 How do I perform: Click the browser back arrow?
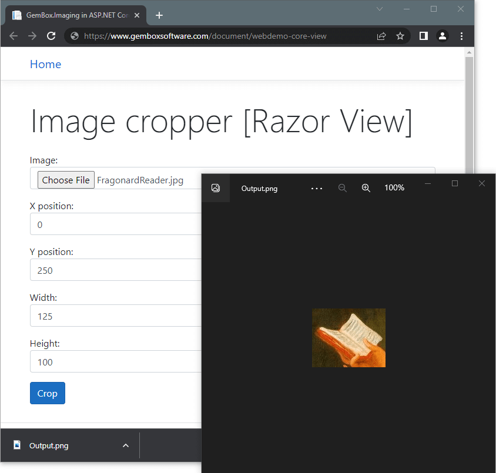pos(14,36)
